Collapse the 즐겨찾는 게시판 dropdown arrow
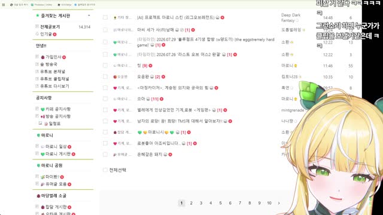 tap(89, 16)
